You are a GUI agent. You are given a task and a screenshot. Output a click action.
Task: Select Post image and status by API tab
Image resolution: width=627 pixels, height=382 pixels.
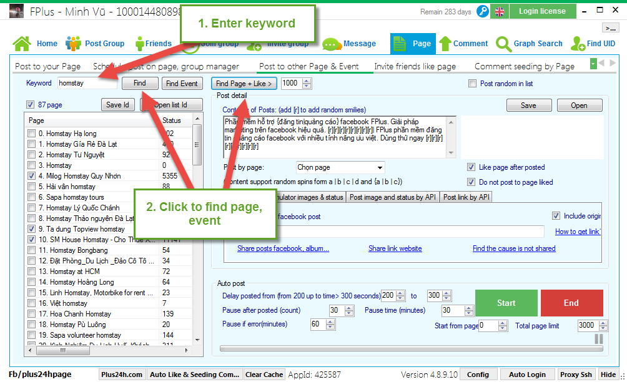(393, 197)
